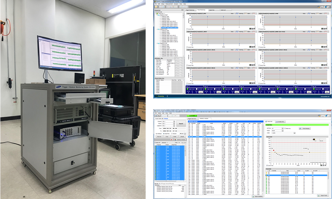Click the first toolbar icon in Trigger Monitoring
Screen dimensions: 332x199
click(156, 7)
